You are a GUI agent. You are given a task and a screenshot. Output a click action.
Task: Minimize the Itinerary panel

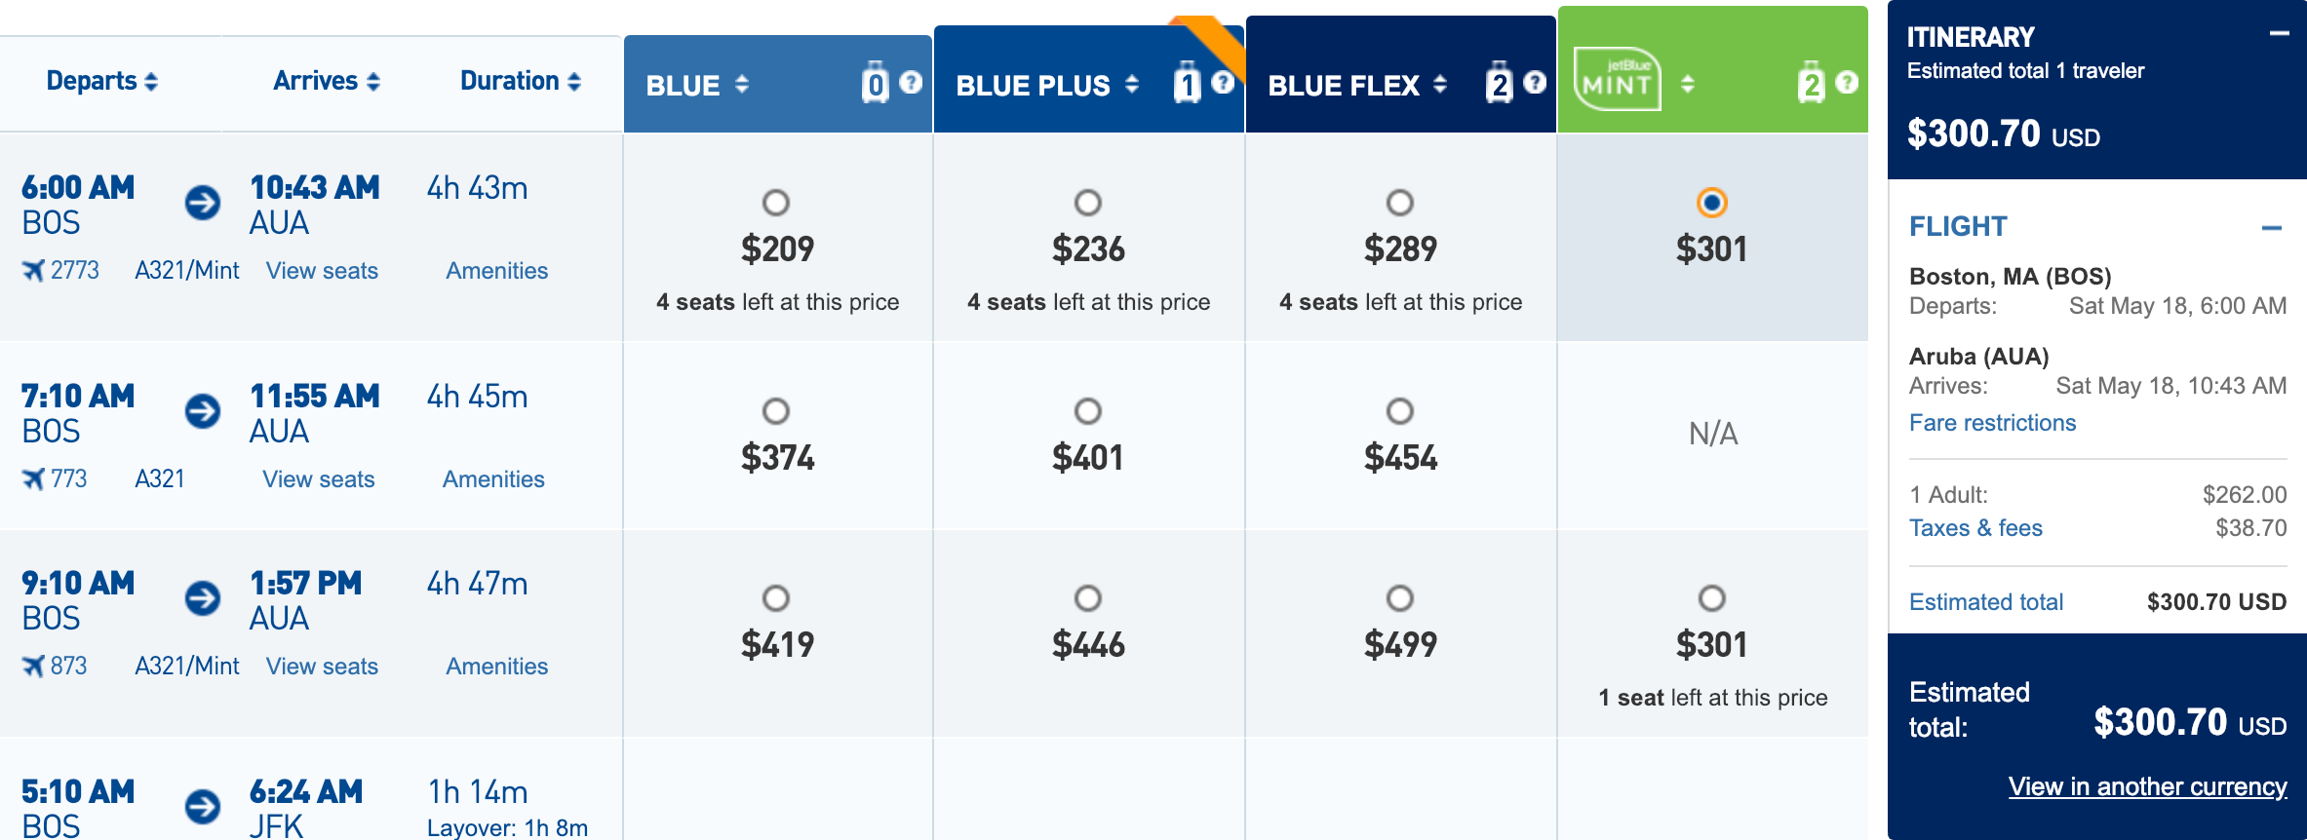click(x=2279, y=34)
